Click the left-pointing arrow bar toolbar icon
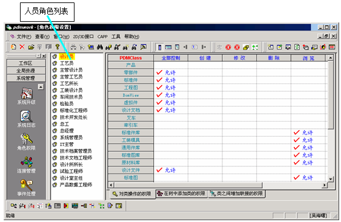The height and width of the screenshot is (222, 341). tap(185, 47)
